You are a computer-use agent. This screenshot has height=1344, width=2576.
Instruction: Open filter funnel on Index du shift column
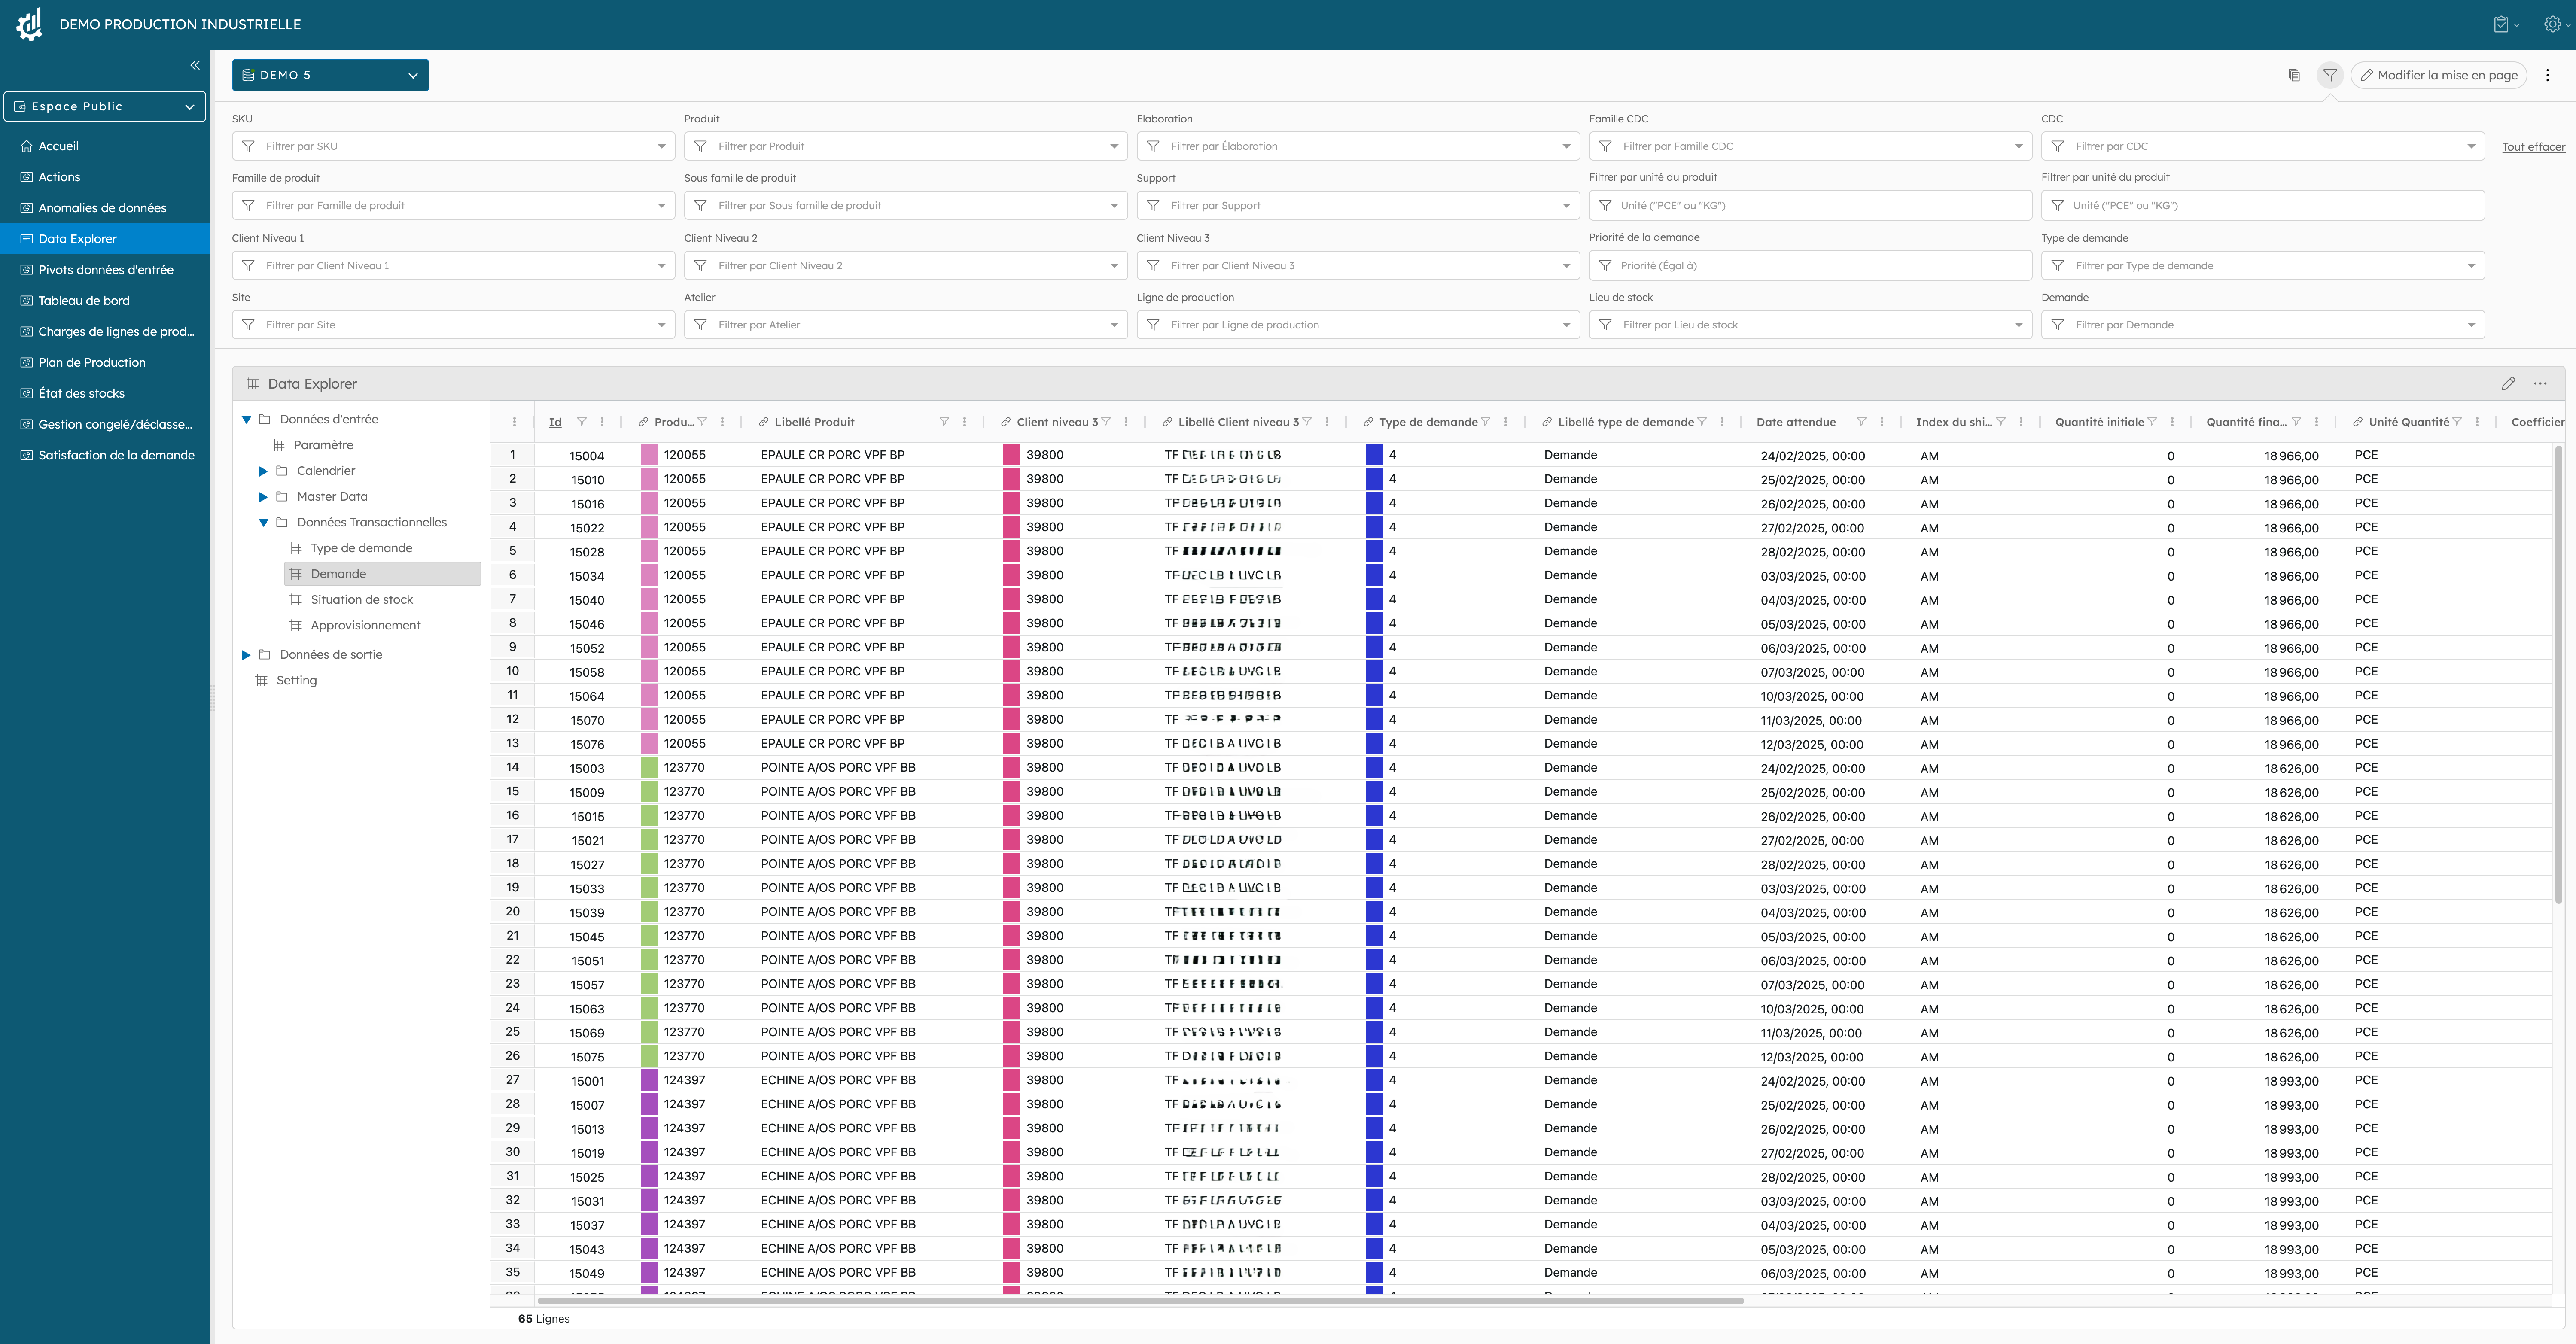point(2001,422)
